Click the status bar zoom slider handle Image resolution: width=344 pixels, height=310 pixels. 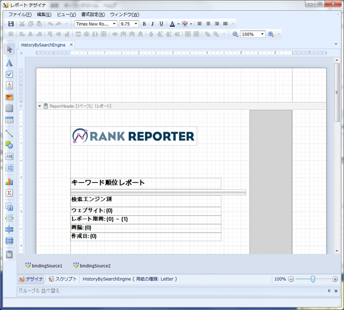tap(313, 279)
